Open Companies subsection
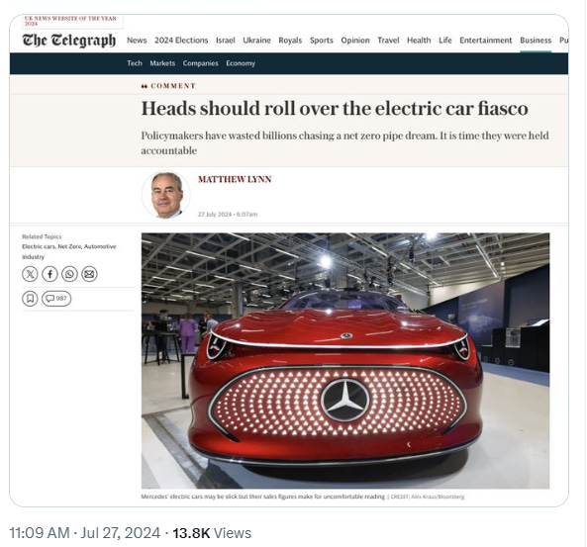Screen dimensions: 587x547 coord(200,63)
